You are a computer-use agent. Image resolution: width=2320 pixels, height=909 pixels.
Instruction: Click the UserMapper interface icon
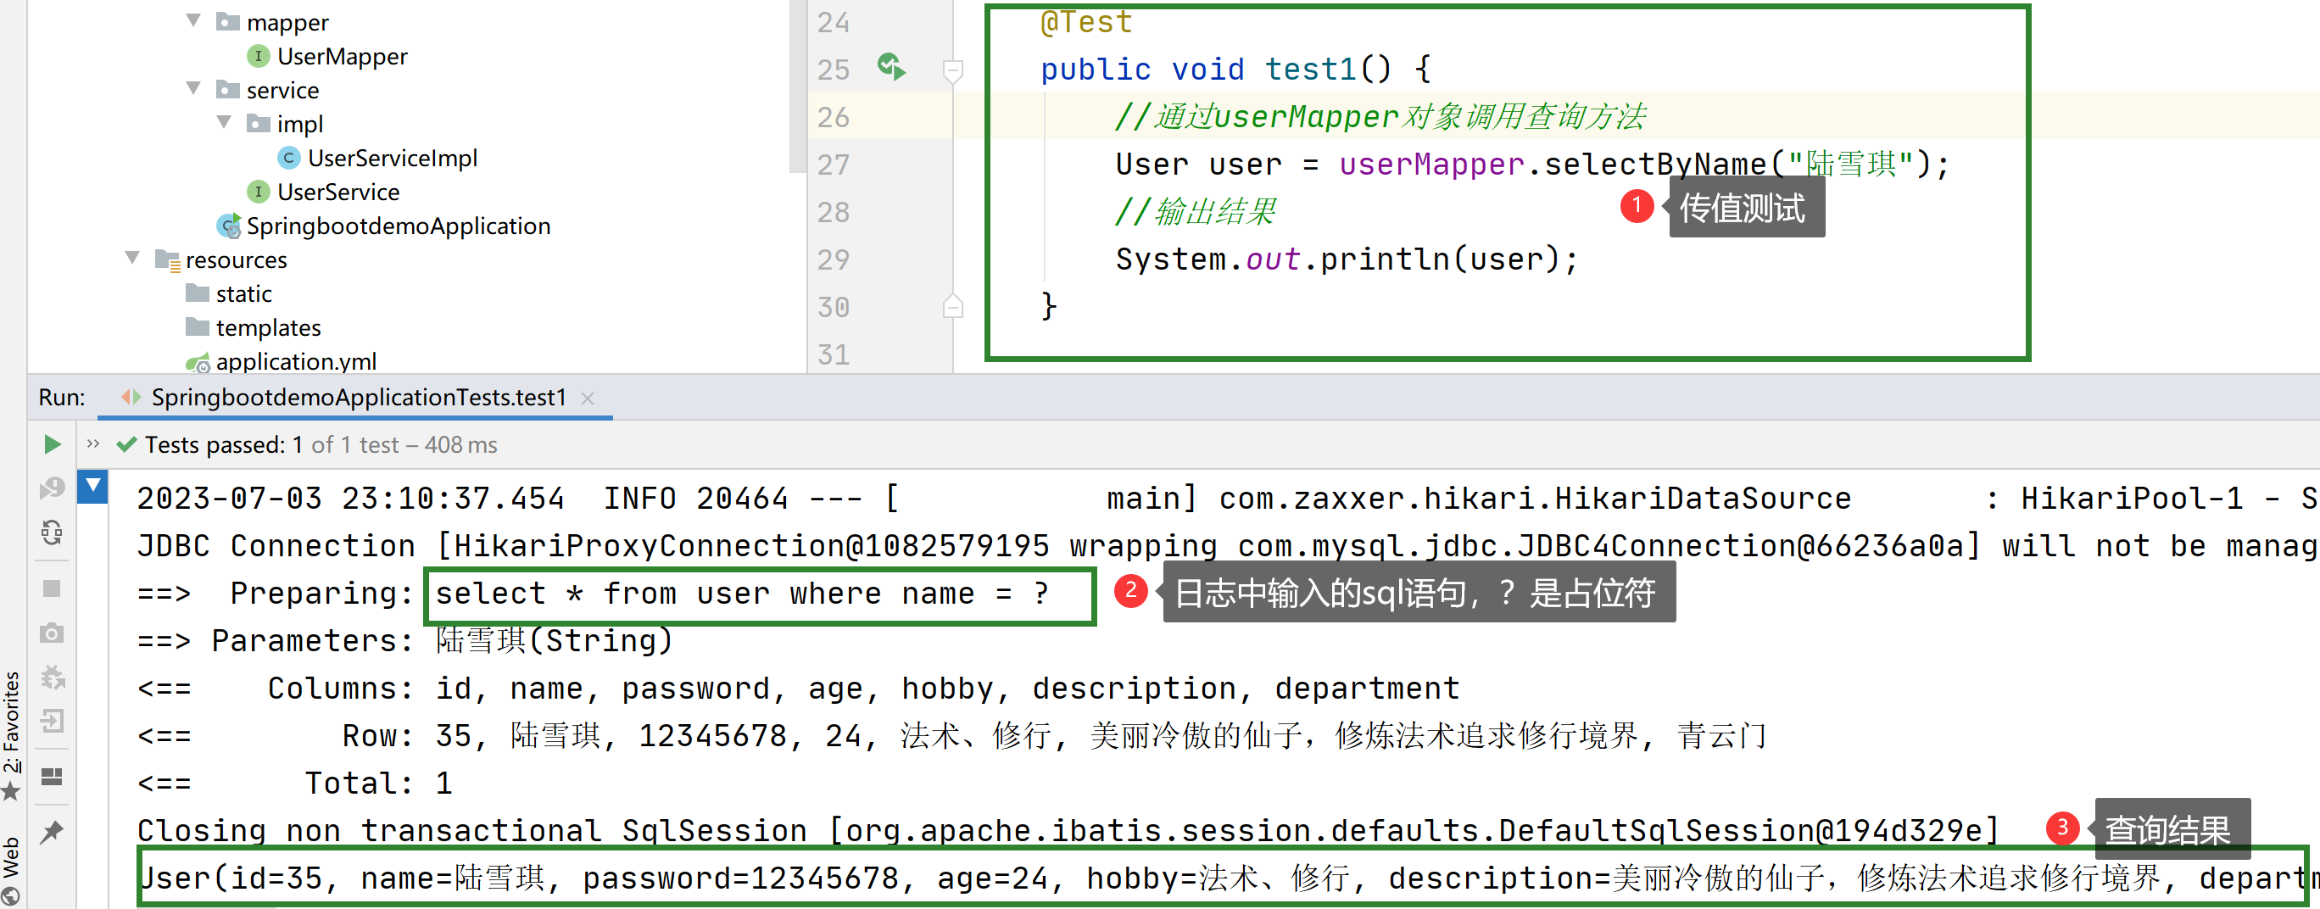(259, 56)
